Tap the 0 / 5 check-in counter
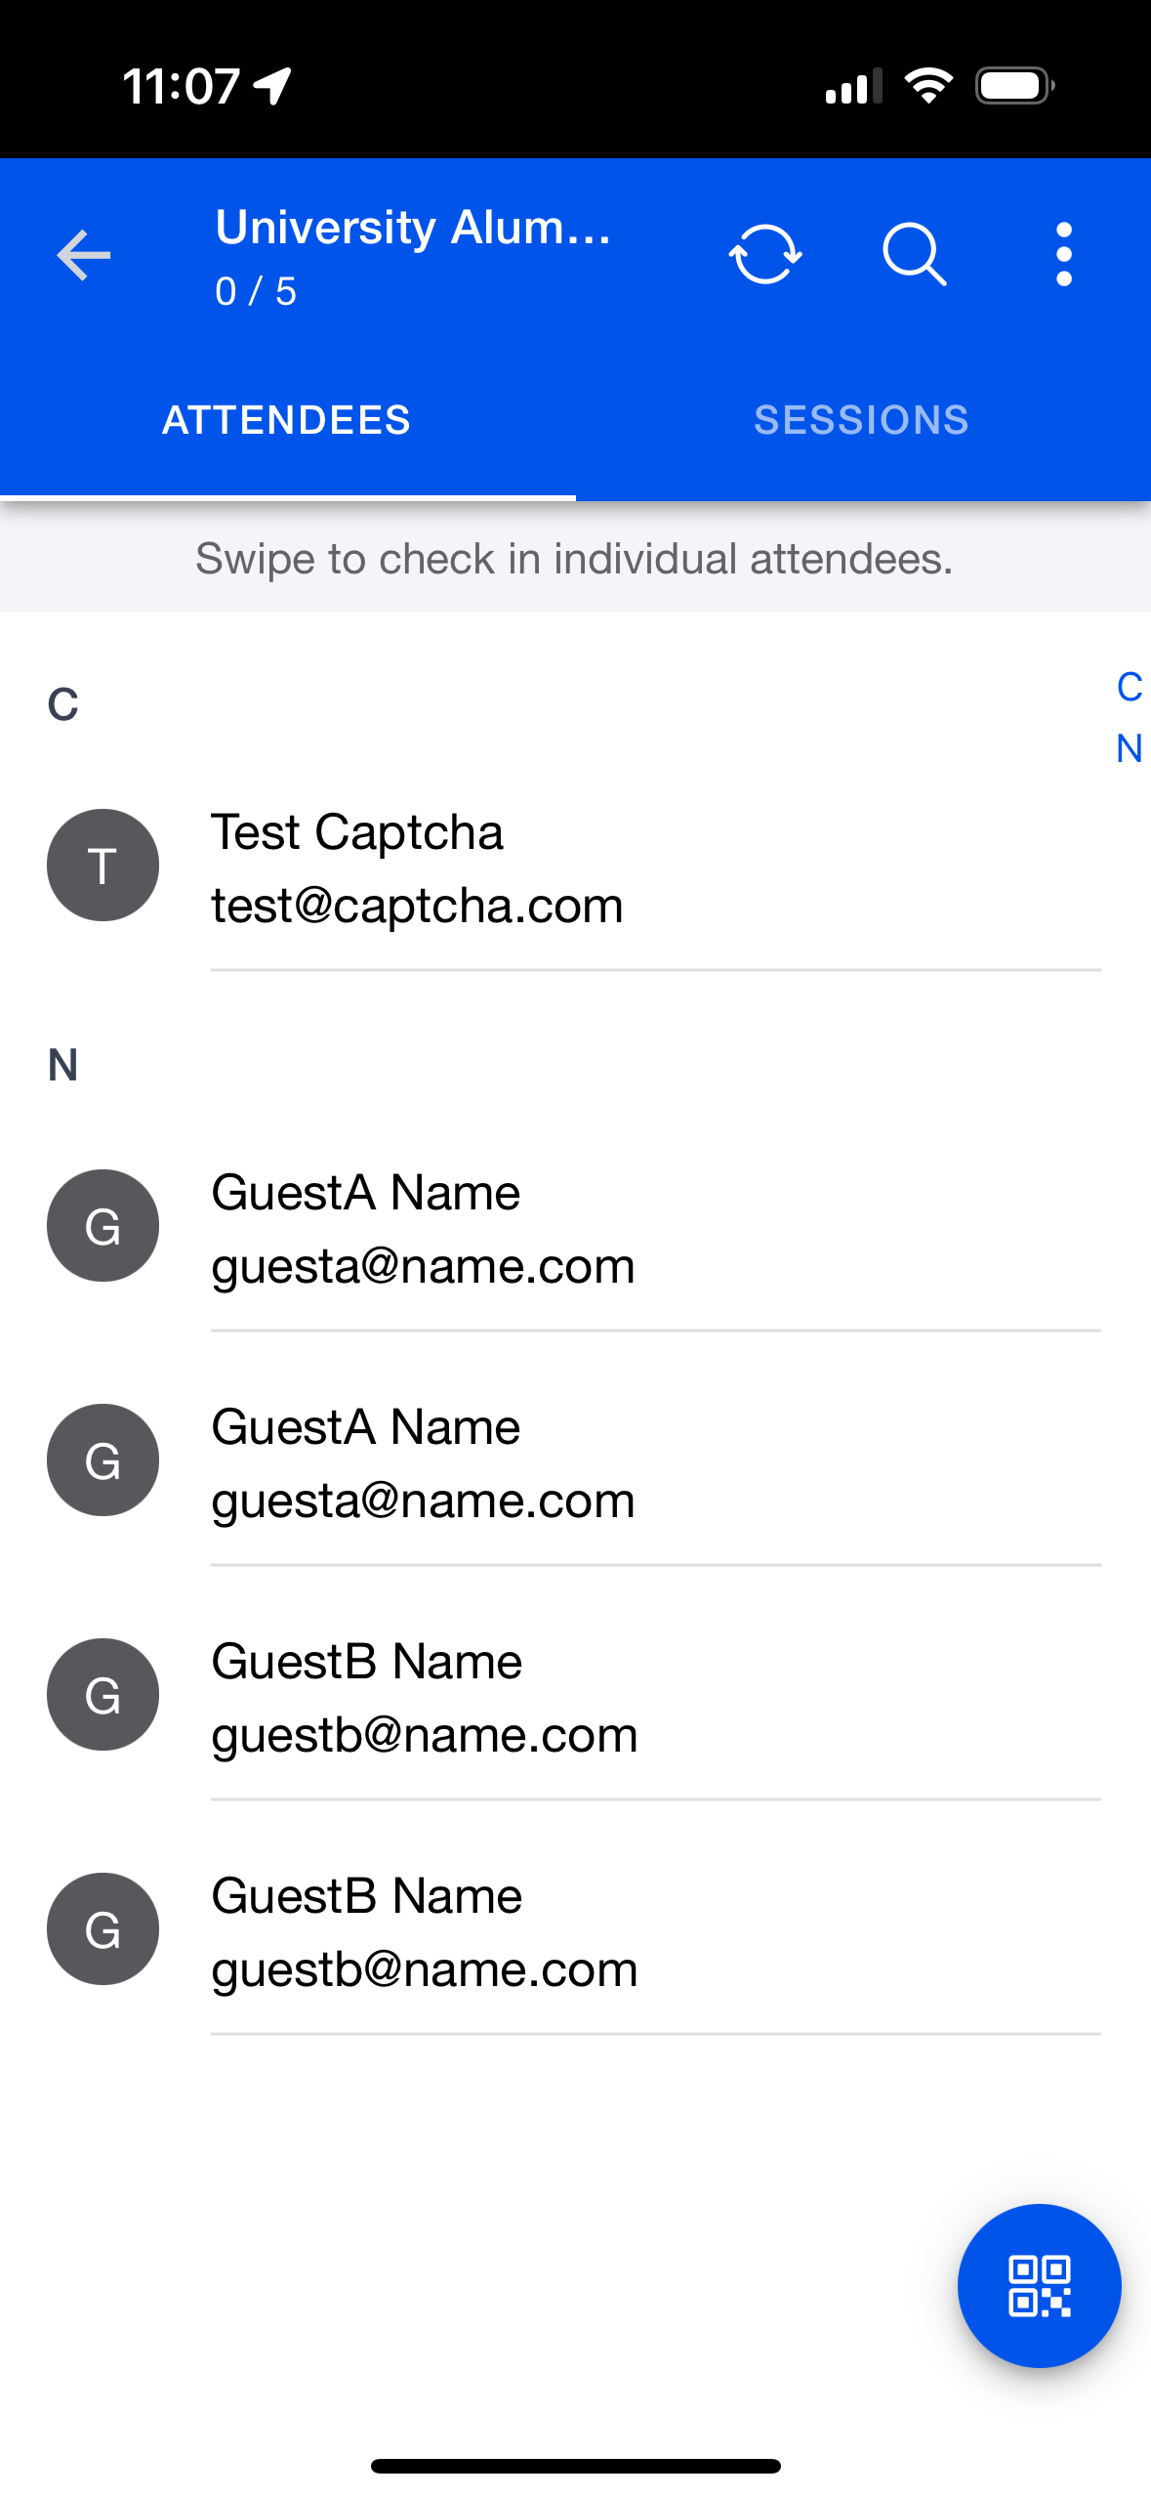 pyautogui.click(x=256, y=291)
